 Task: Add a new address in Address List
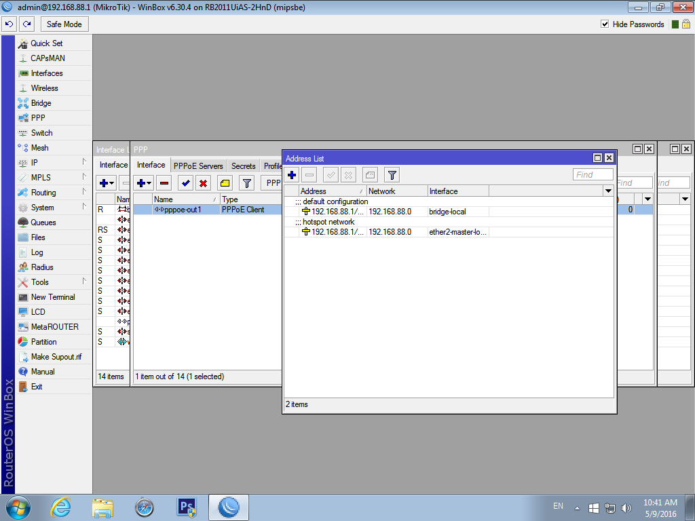tap(292, 175)
